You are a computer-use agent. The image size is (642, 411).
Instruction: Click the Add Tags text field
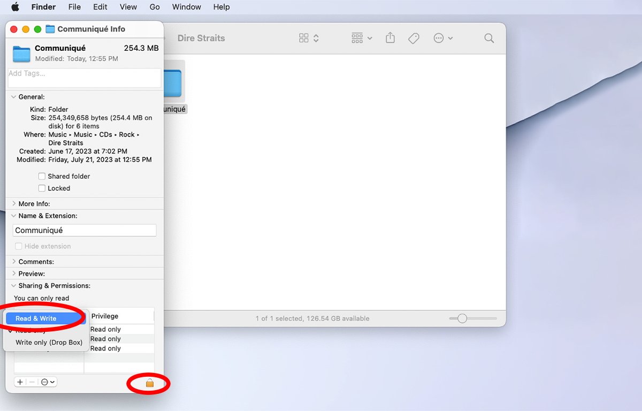click(84, 78)
